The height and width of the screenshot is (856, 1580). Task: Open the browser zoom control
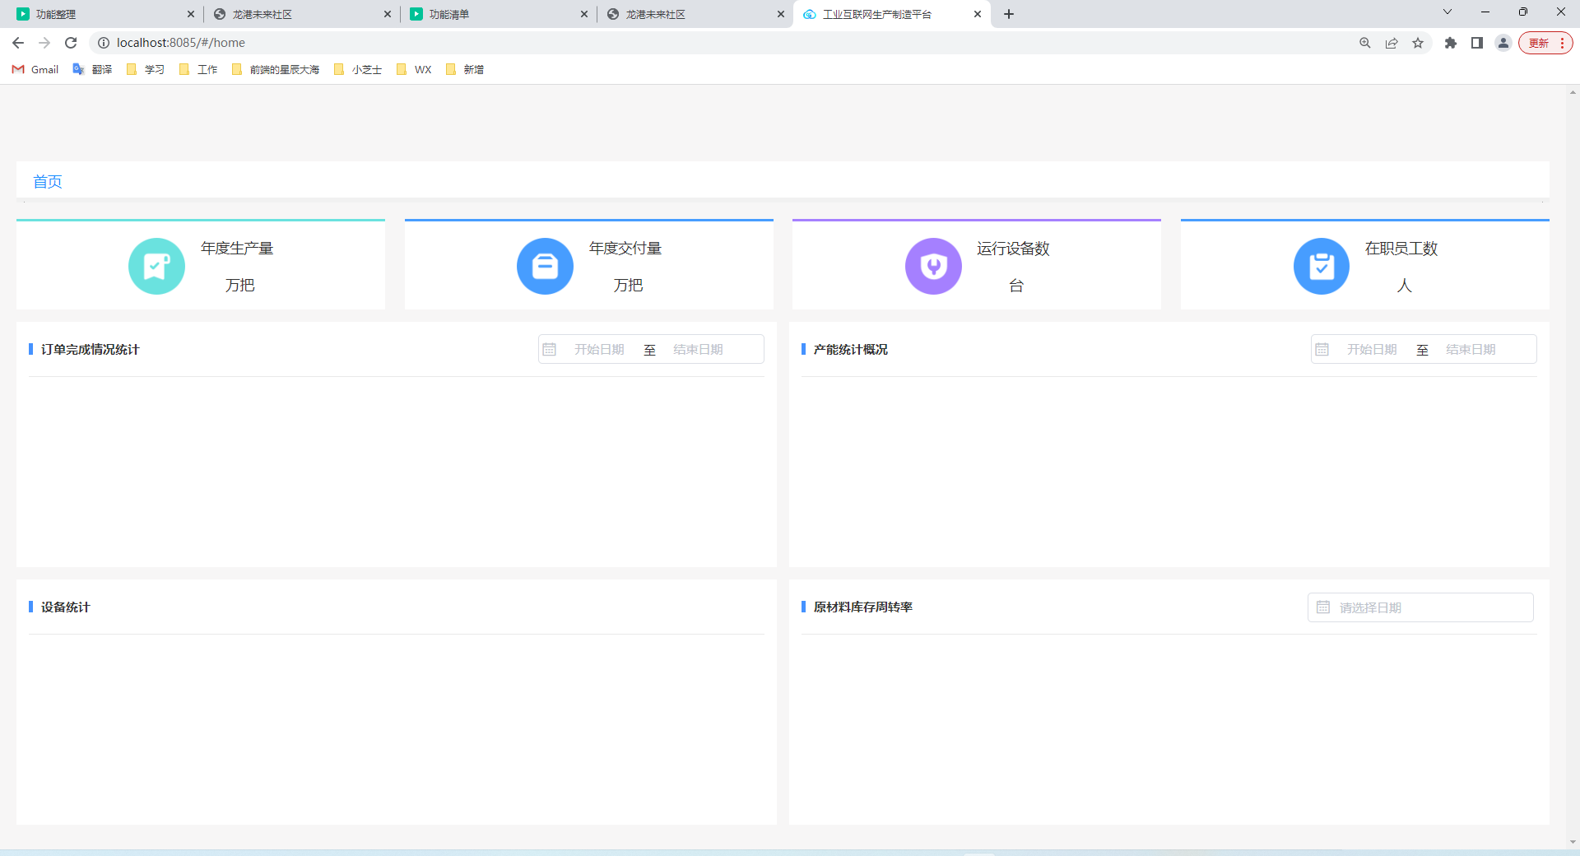point(1365,43)
